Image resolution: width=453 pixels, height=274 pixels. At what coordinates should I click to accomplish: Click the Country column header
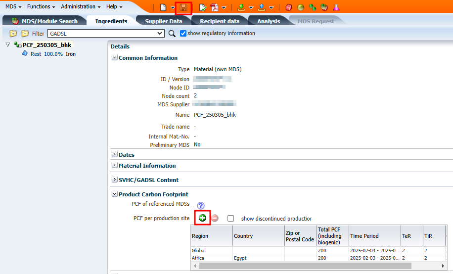coord(259,236)
